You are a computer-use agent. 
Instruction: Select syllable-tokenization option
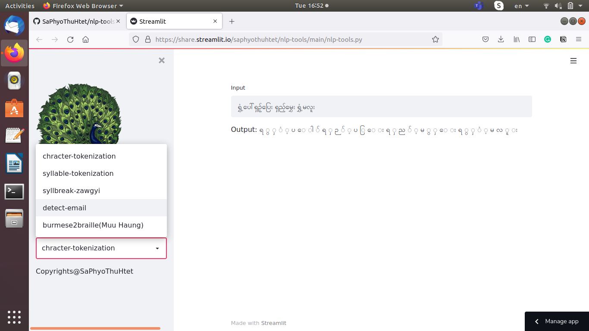101,173
